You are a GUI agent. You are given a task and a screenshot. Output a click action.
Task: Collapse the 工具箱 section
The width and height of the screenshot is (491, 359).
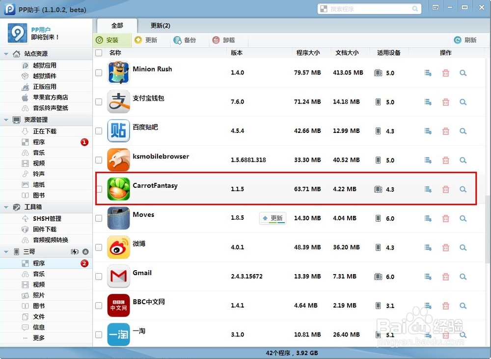click(x=6, y=207)
